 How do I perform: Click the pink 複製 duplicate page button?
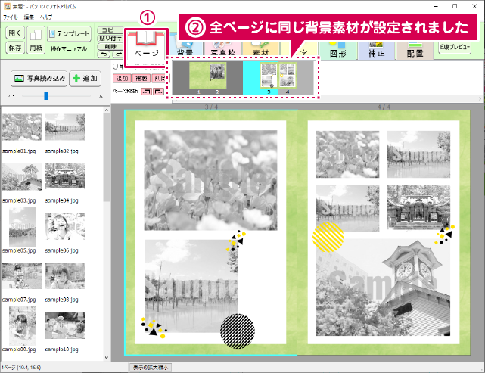point(141,79)
